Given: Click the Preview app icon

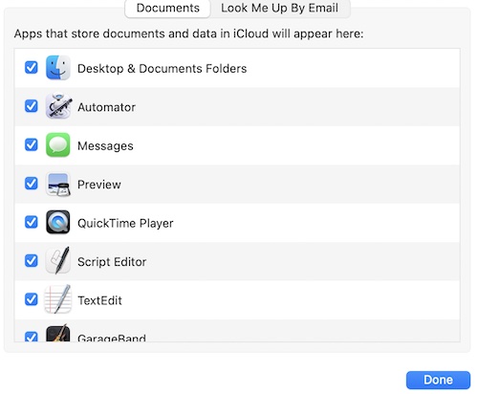Looking at the screenshot, I should click(x=58, y=184).
